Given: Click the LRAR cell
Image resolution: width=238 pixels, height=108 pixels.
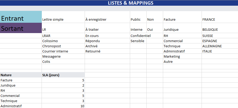Looking at the screenshot, I should [63, 36].
